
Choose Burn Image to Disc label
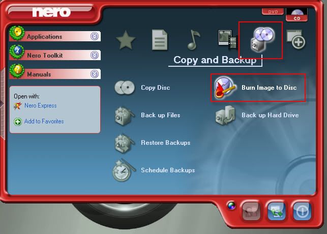(x=269, y=88)
